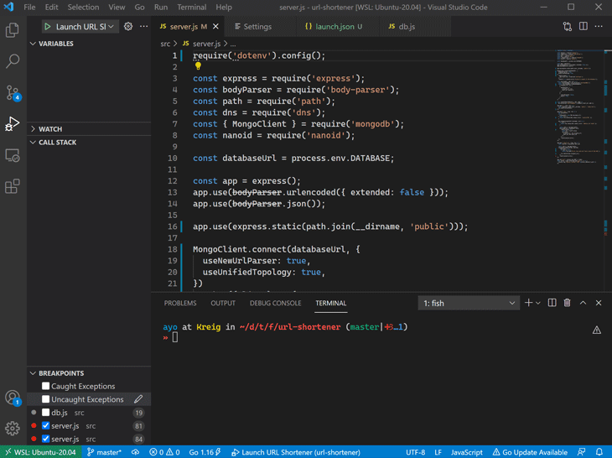Open the notifications bell in the status bar
Screen dimensions: 612x458
point(599,452)
